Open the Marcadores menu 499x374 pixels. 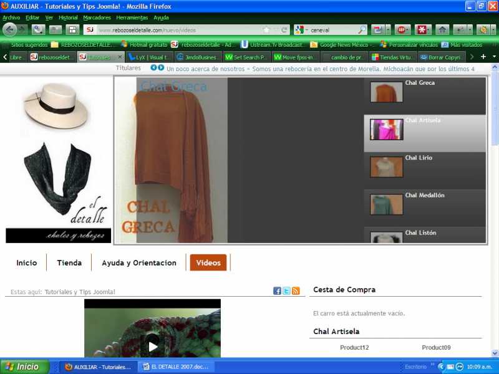97,17
